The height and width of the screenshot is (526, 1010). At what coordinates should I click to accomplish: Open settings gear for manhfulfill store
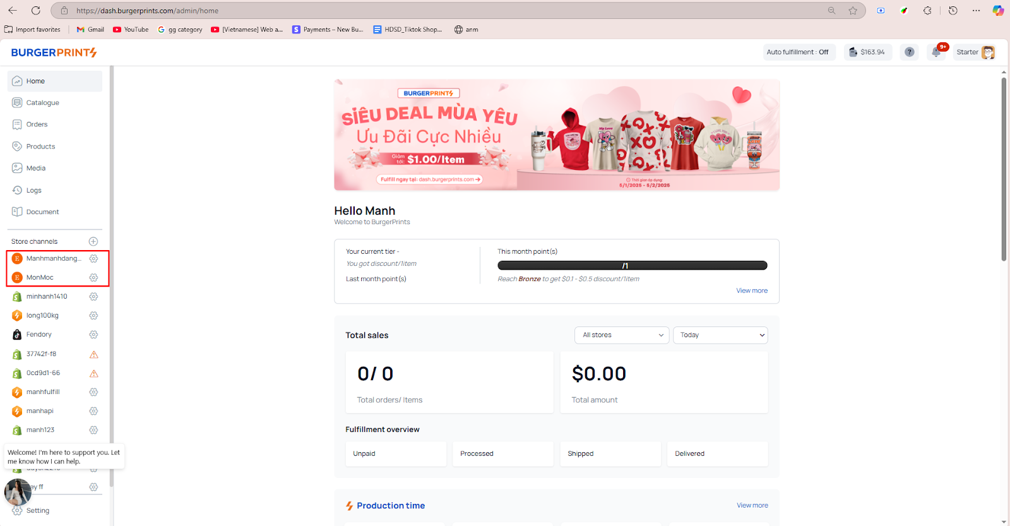click(93, 392)
